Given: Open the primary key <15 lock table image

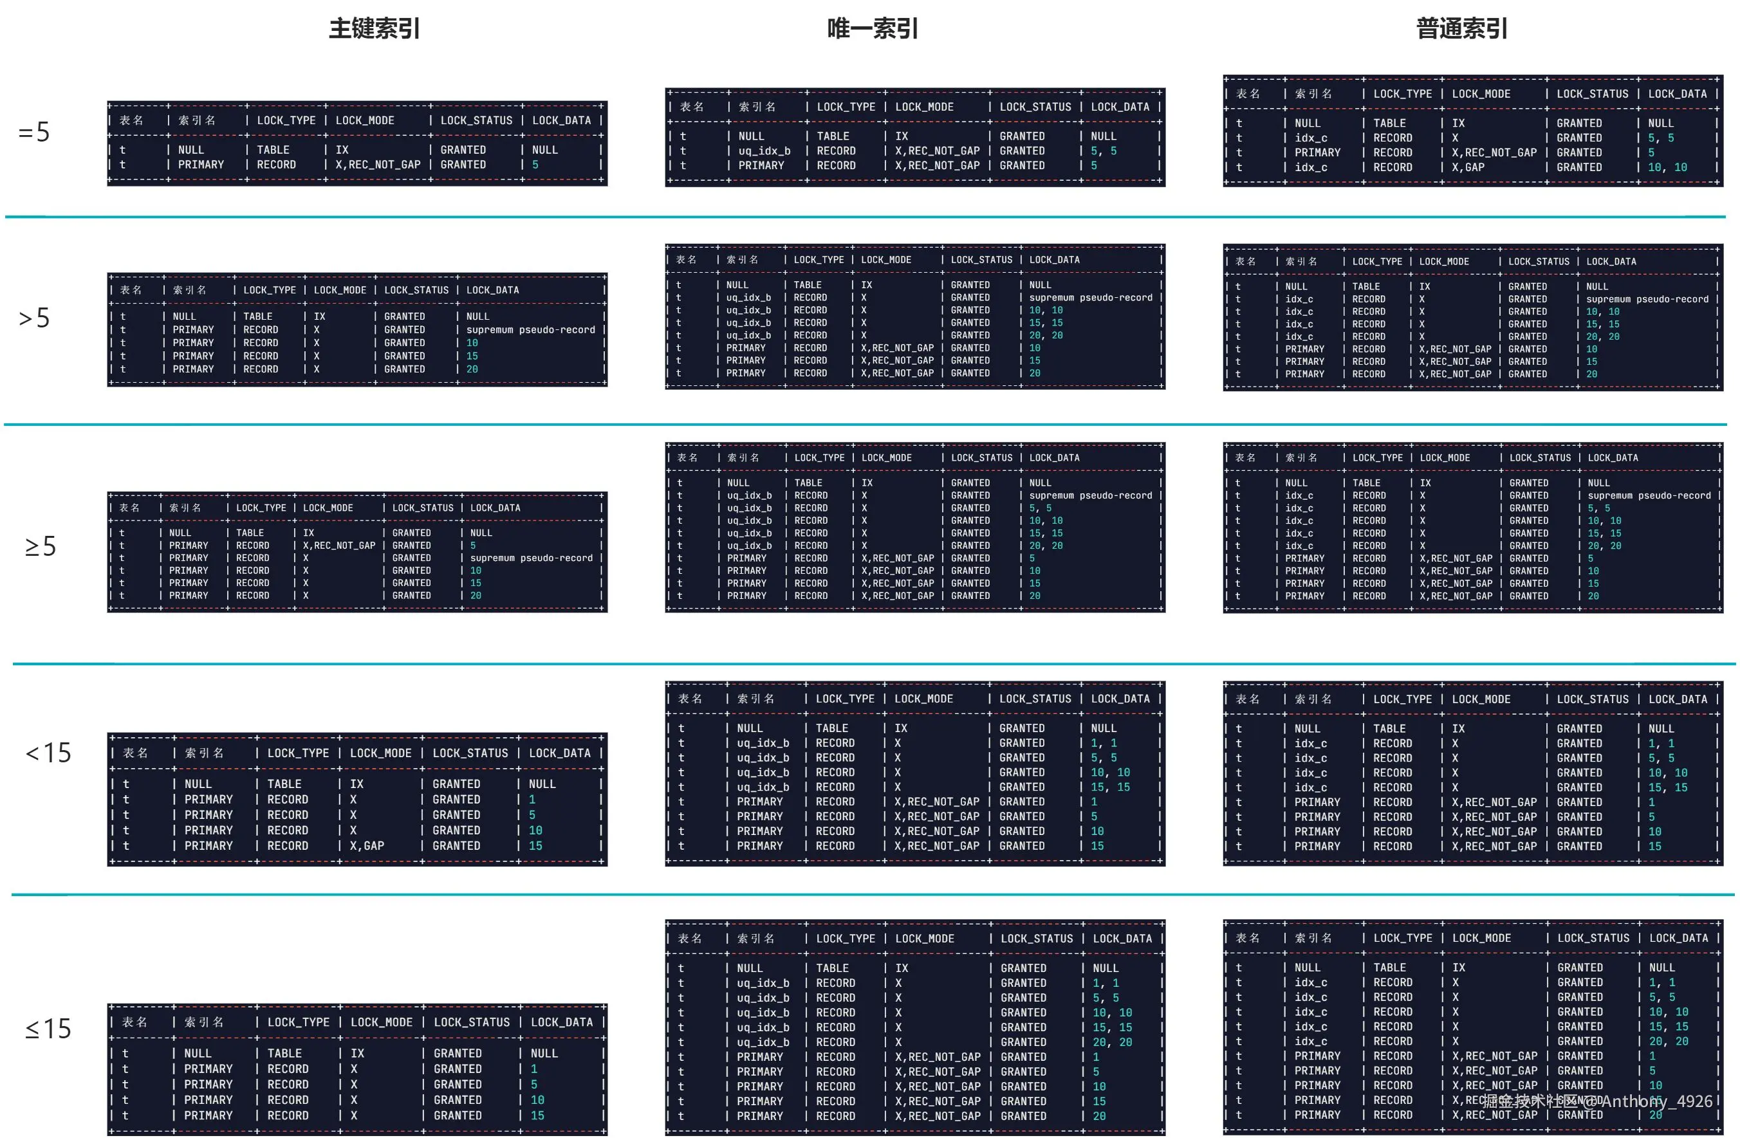Looking at the screenshot, I should (x=356, y=799).
